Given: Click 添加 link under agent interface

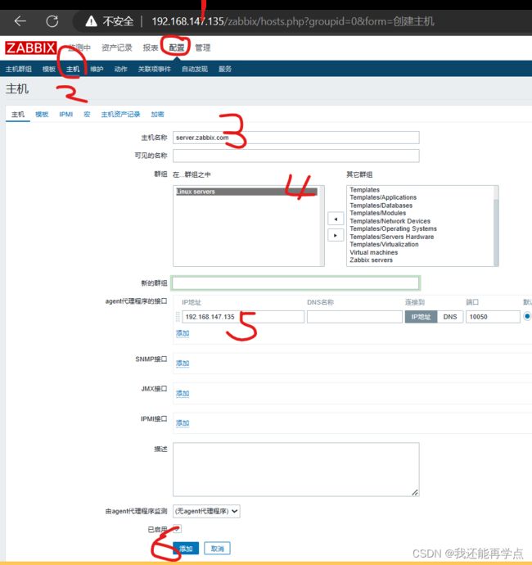Looking at the screenshot, I should (x=183, y=333).
